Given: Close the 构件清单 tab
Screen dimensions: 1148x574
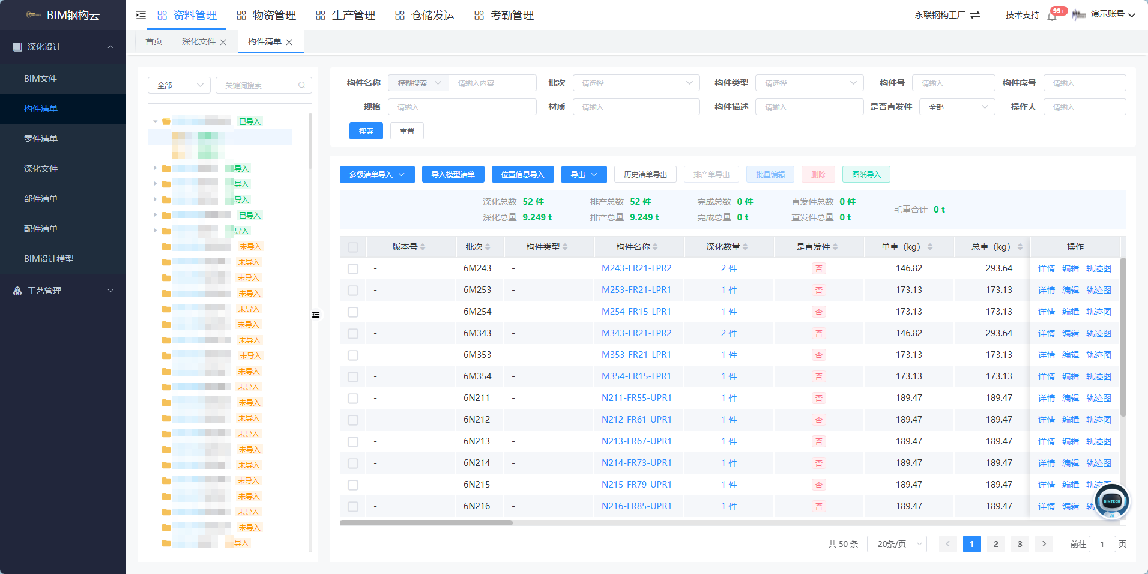Looking at the screenshot, I should click(x=289, y=42).
